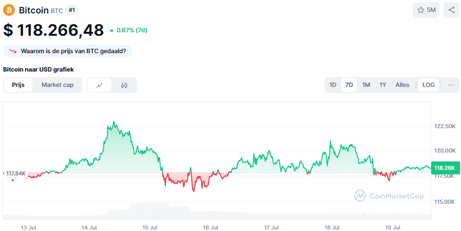Switch chart to Prijs view

point(18,85)
